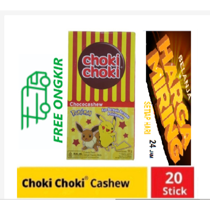The height and width of the screenshot is (210, 210).
Task: Click the HALAL certification logo
Action: coord(76,154)
